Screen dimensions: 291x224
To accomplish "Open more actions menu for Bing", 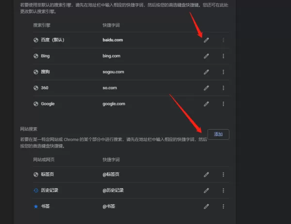I will coord(223,56).
